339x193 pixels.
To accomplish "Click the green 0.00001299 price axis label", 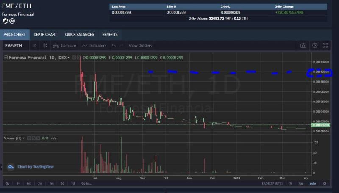I will coord(321,125).
